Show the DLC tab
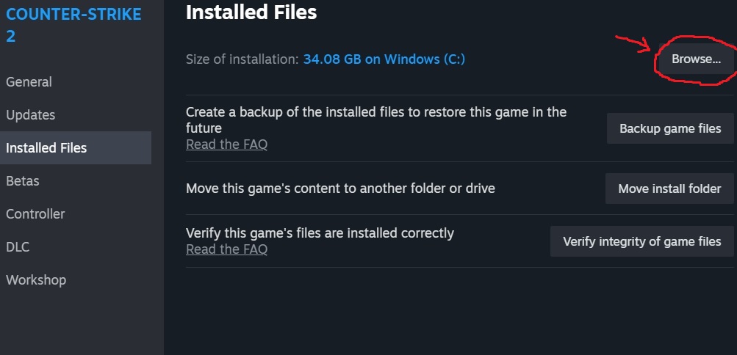737x355 pixels. [x=18, y=247]
